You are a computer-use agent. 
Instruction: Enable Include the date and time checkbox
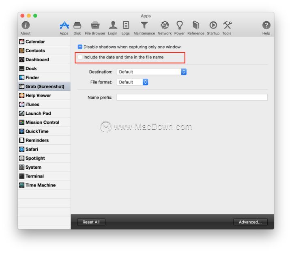[x=80, y=57]
